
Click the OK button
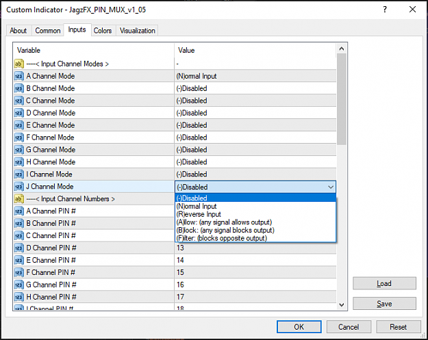tap(299, 327)
